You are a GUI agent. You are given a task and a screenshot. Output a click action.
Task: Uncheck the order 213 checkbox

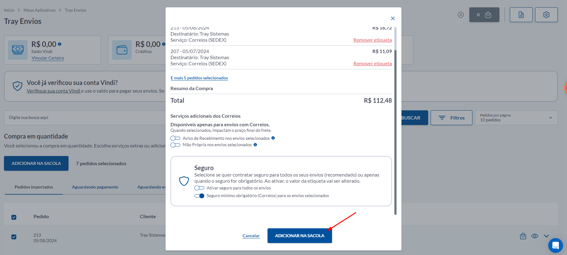tap(14, 237)
